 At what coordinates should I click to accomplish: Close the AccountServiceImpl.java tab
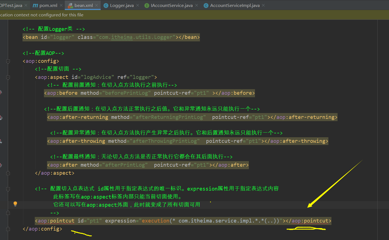coord(263,6)
